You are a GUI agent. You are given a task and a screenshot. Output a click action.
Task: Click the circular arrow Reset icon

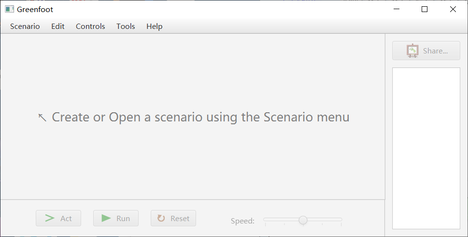(x=161, y=218)
